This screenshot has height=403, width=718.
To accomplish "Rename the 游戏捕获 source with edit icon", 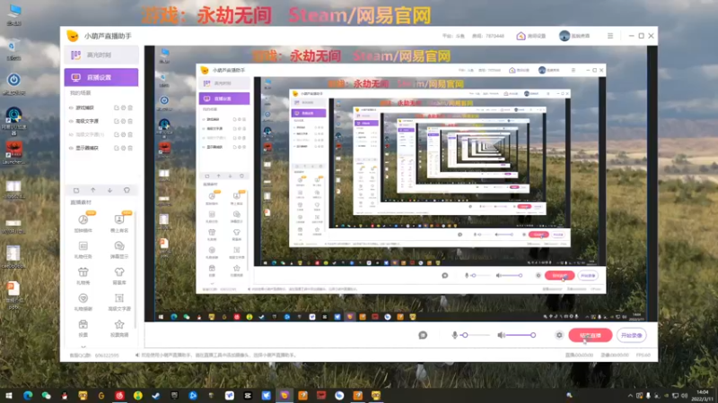I will coord(117,107).
